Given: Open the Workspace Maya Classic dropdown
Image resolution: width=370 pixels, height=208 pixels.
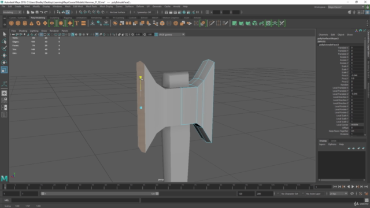Looking at the screenshot, I should [346, 7].
